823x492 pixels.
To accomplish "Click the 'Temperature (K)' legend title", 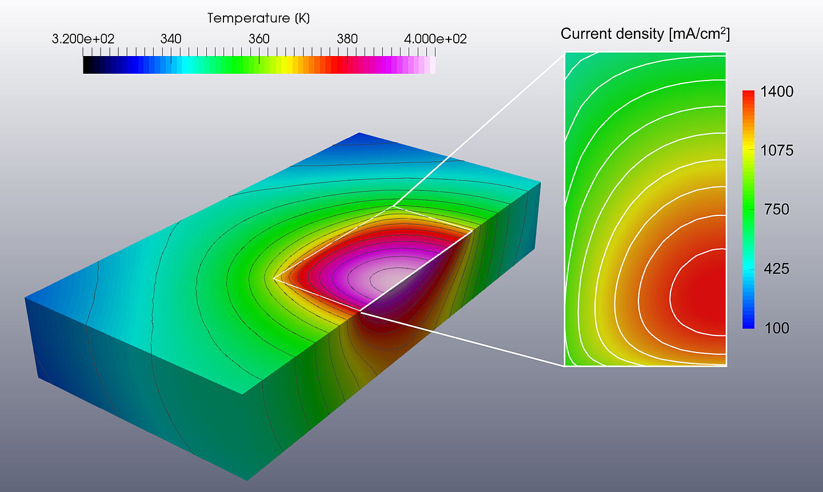I will [x=258, y=18].
